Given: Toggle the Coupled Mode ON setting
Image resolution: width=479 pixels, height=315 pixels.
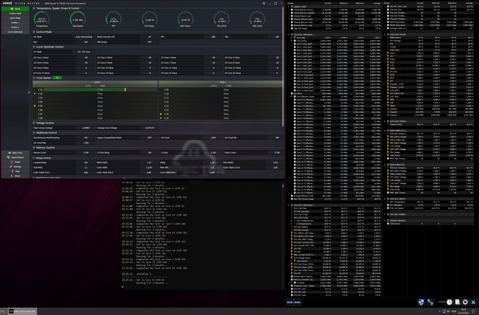Looking at the screenshot, I should pyautogui.click(x=86, y=162).
